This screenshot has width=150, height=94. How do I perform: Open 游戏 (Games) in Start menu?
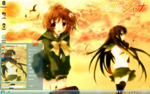tap(30, 64)
